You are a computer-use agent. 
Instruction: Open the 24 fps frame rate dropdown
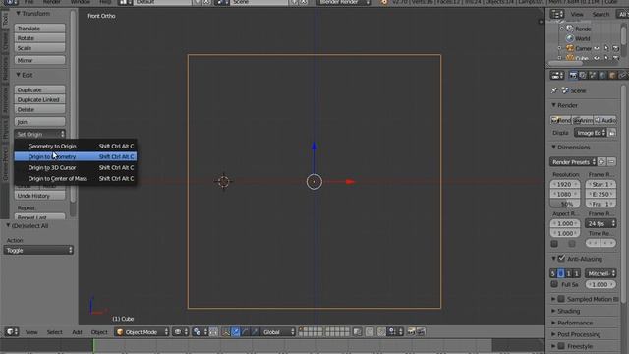(x=600, y=223)
